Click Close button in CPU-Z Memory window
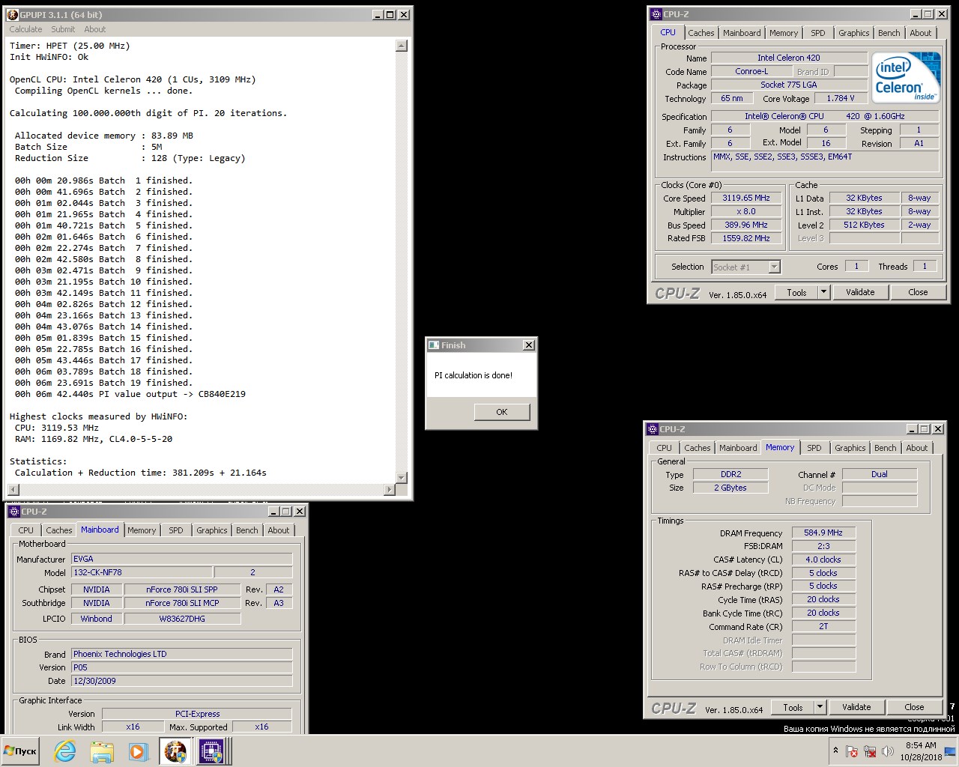 click(x=914, y=707)
